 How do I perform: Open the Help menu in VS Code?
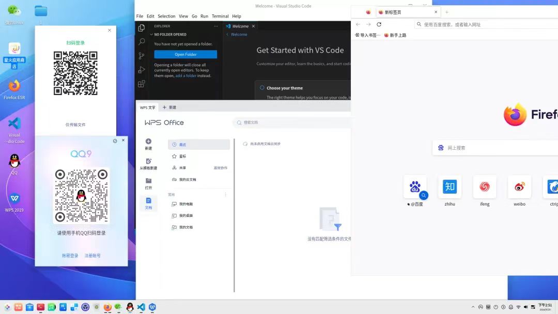[237, 17]
